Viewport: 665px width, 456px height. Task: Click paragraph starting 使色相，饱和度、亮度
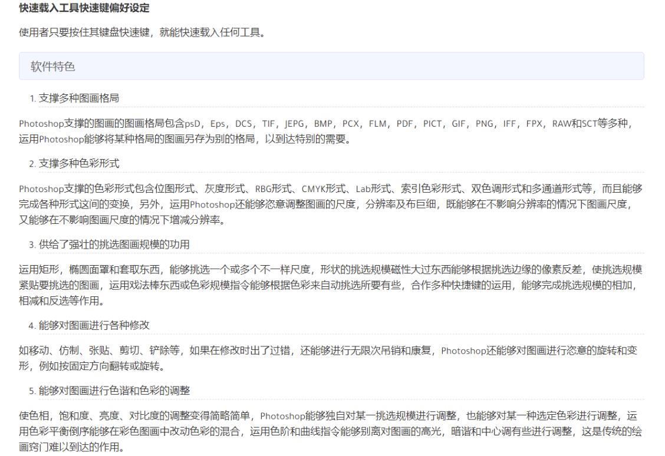pos(331,431)
